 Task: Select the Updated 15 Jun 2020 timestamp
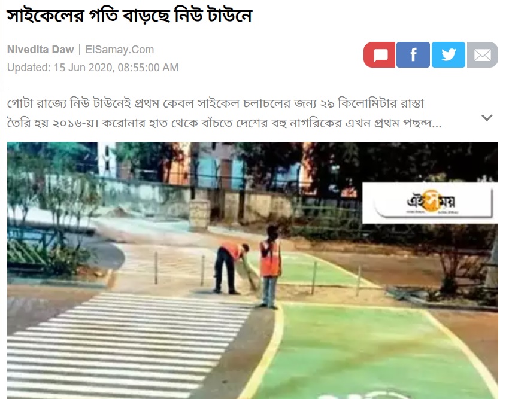point(93,68)
